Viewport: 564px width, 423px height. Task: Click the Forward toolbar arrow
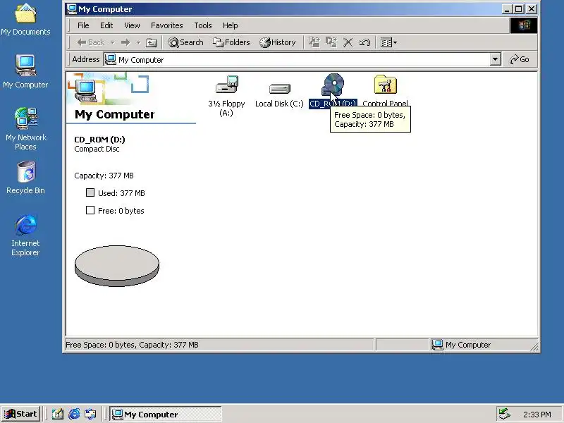click(x=125, y=42)
